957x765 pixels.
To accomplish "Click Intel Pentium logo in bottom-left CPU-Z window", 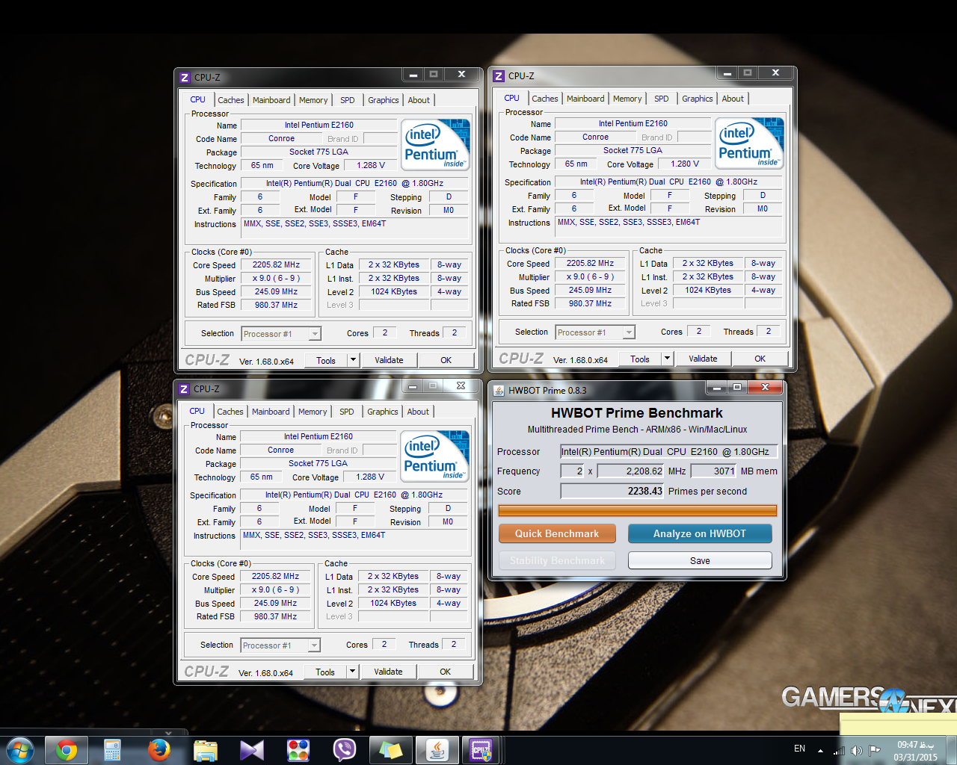I will pos(435,456).
